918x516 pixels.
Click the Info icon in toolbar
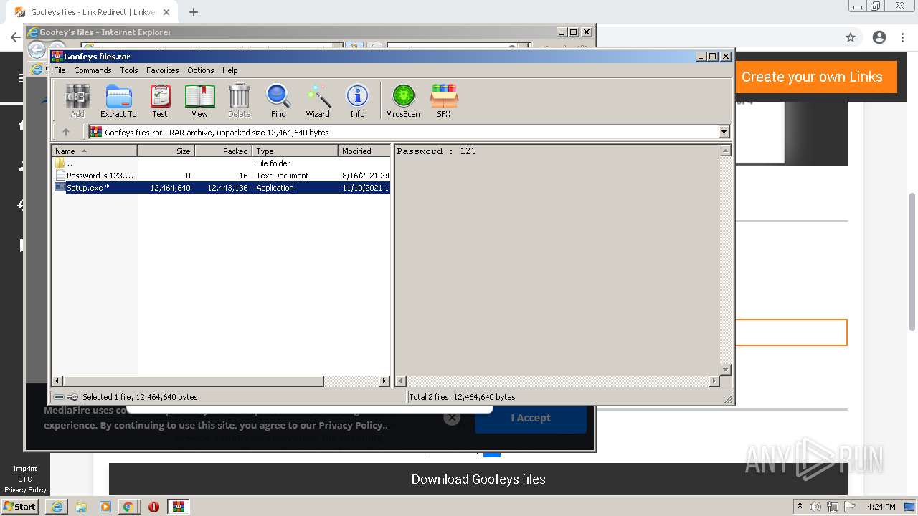pos(357,100)
